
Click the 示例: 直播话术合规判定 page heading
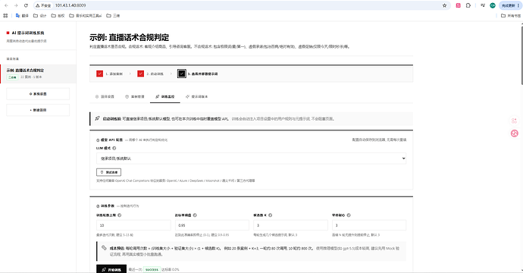[x=129, y=37]
